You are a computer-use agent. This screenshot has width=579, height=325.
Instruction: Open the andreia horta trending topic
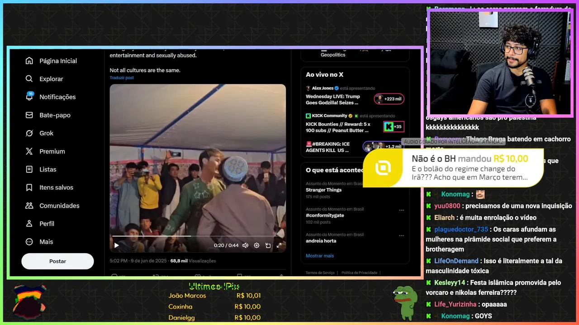click(321, 241)
